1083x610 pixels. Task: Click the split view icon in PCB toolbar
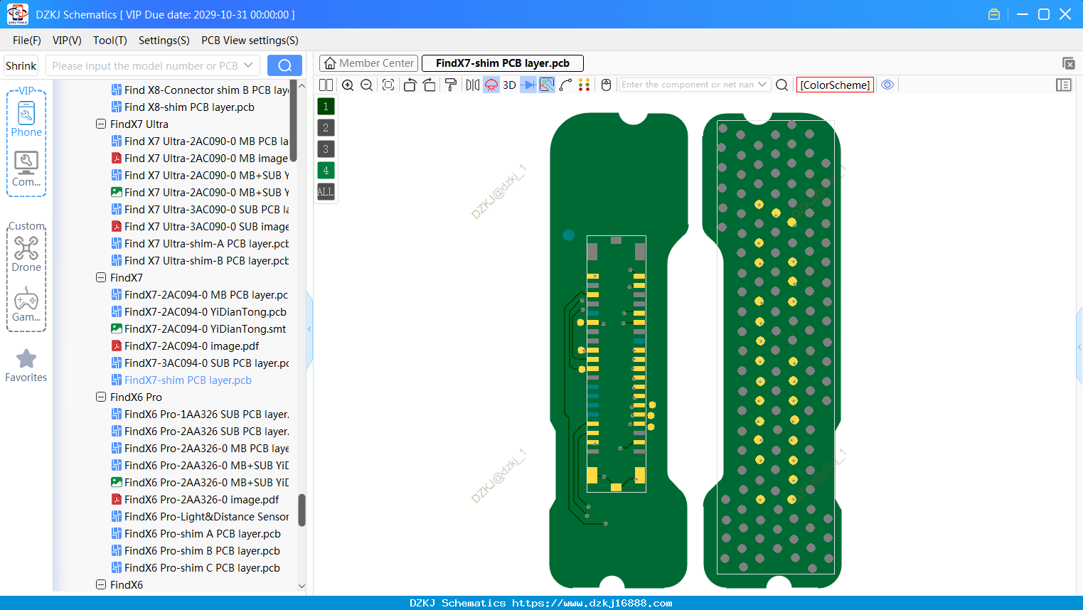click(x=326, y=85)
